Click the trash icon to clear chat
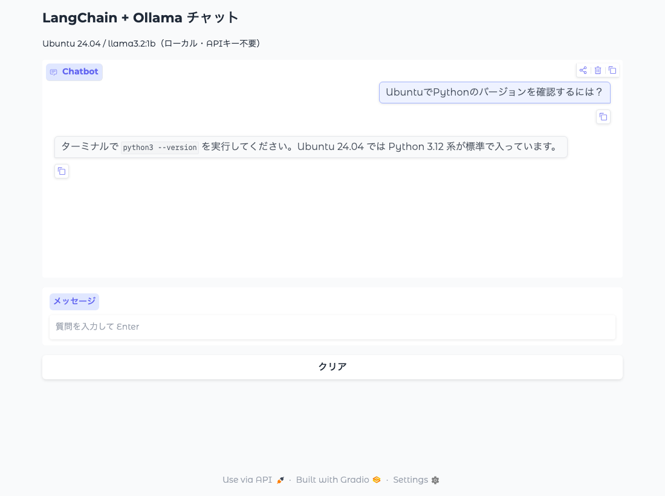The image size is (665, 496). pos(597,70)
